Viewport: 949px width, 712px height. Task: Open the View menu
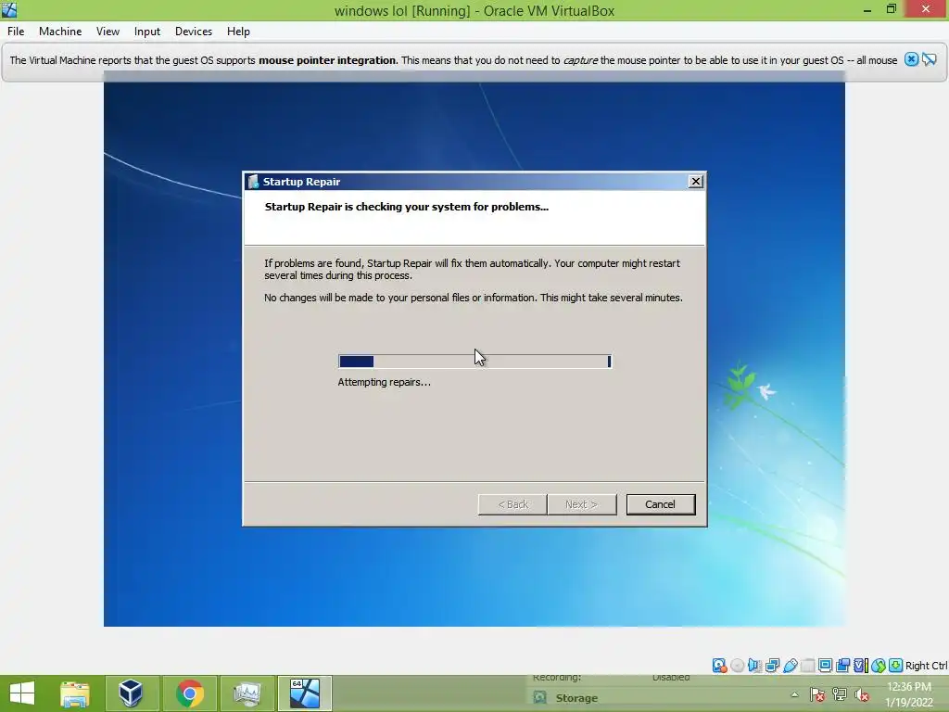pos(108,32)
